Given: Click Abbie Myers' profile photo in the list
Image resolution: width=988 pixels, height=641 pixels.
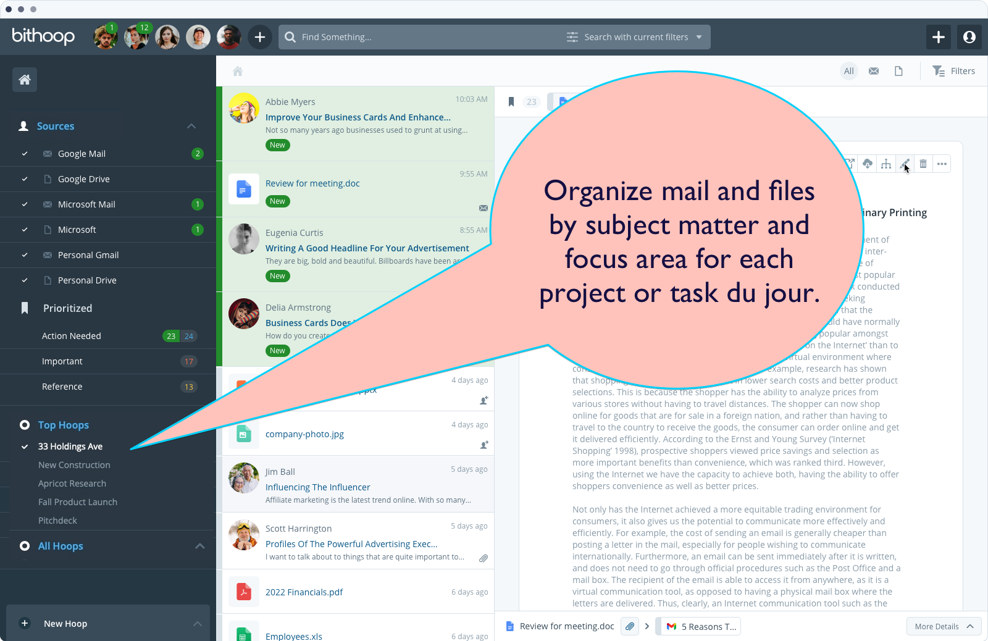Looking at the screenshot, I should (244, 108).
